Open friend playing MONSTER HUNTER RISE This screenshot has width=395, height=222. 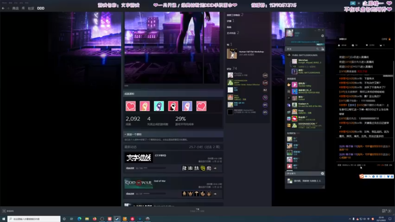tap(305, 91)
